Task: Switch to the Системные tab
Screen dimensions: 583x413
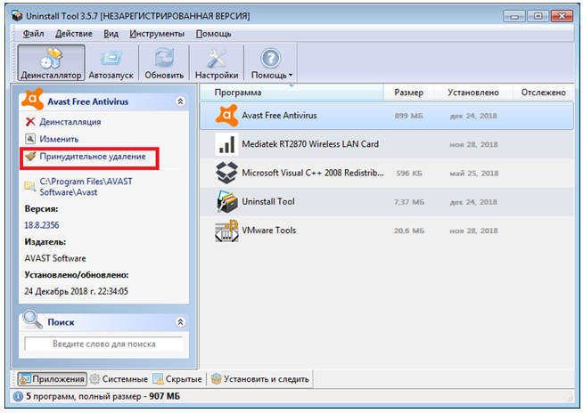Action: (119, 379)
